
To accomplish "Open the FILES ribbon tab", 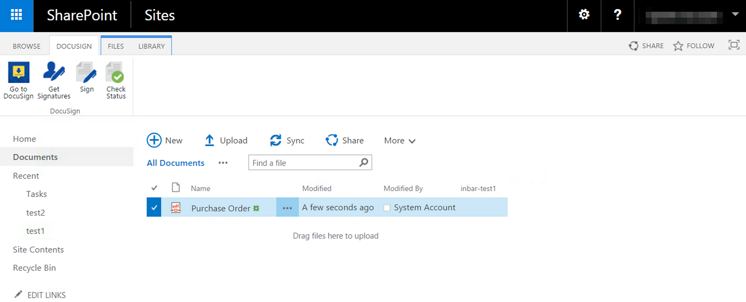I will (x=116, y=46).
